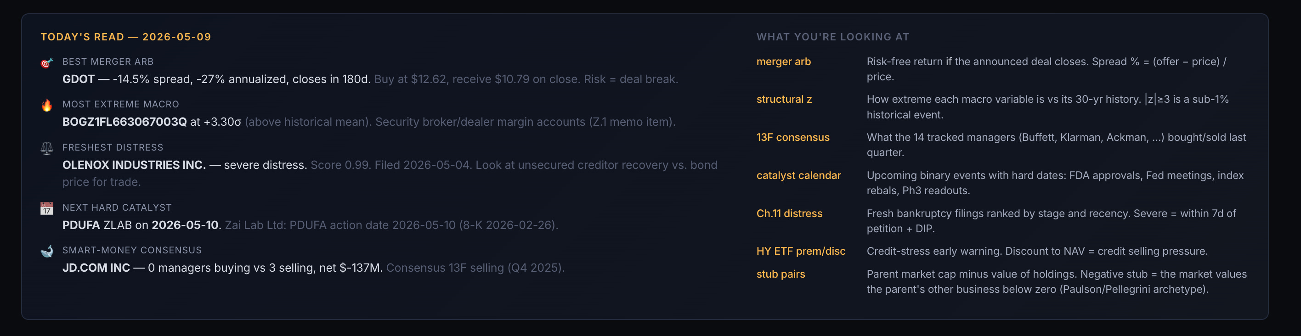Click the calendar icon beside Next Hard Catalyst
1301x336 pixels.
coord(47,208)
